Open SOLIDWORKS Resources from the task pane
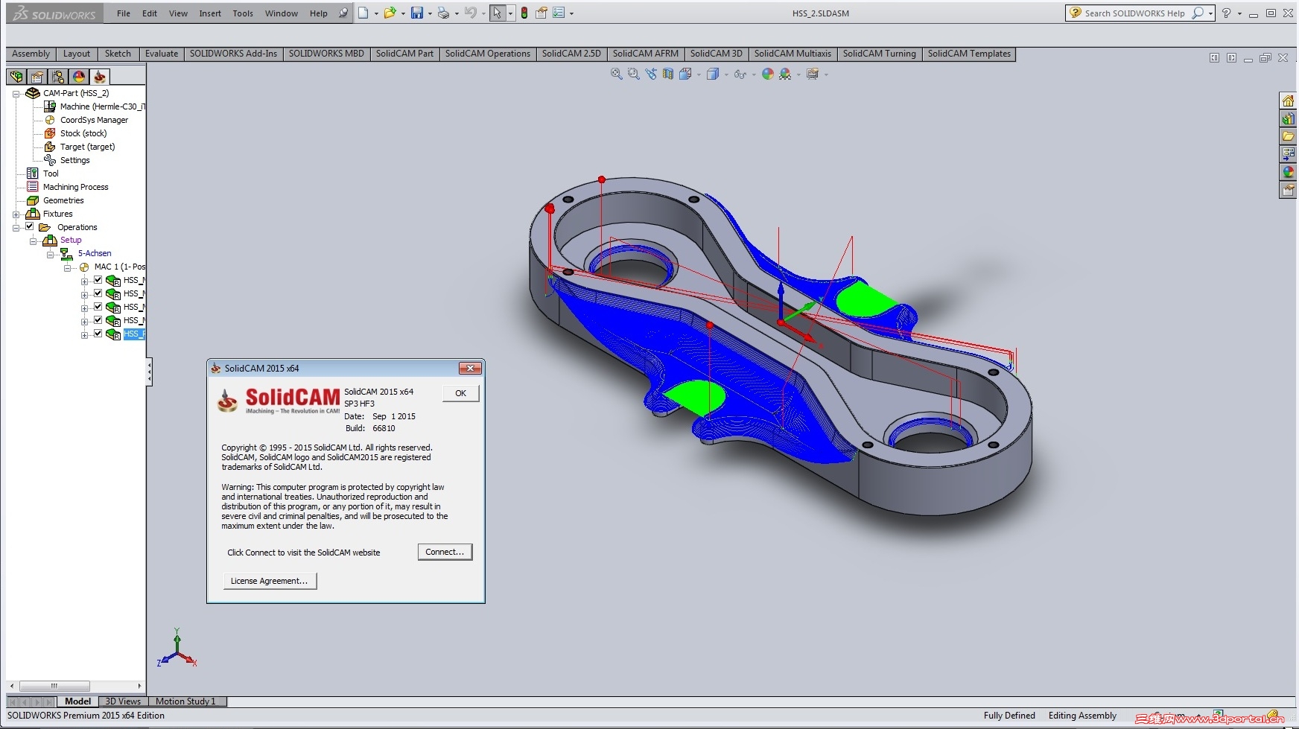Viewport: 1299px width, 729px height. [1288, 101]
